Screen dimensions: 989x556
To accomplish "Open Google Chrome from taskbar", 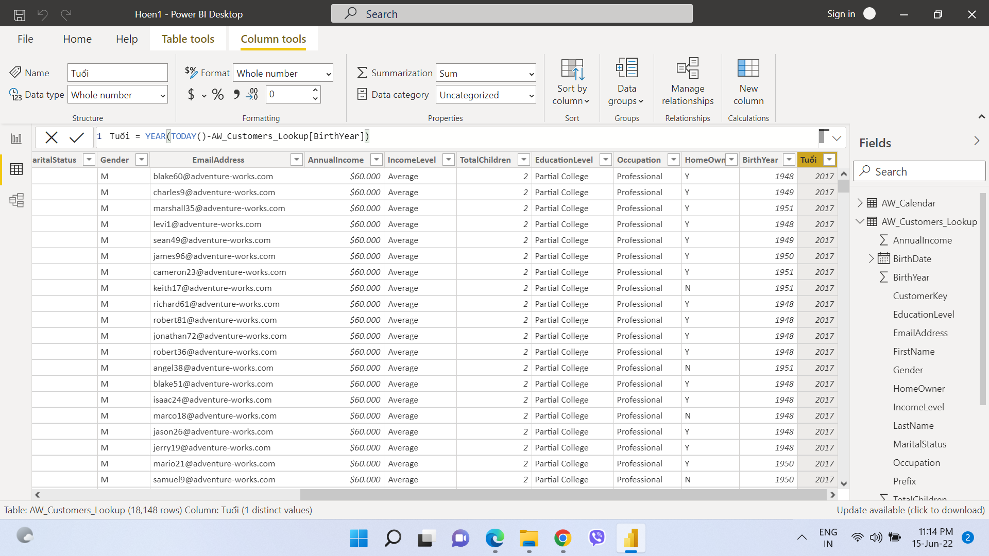I will click(x=562, y=538).
